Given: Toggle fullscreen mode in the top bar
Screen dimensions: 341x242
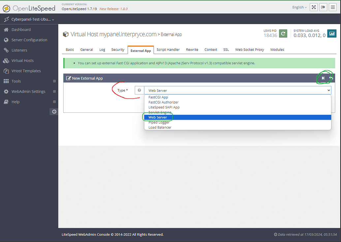Looking at the screenshot, I should [x=313, y=7].
